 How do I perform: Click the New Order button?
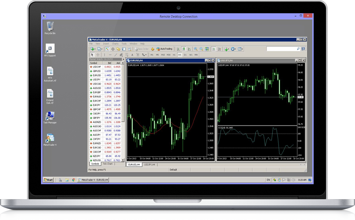click(142, 49)
